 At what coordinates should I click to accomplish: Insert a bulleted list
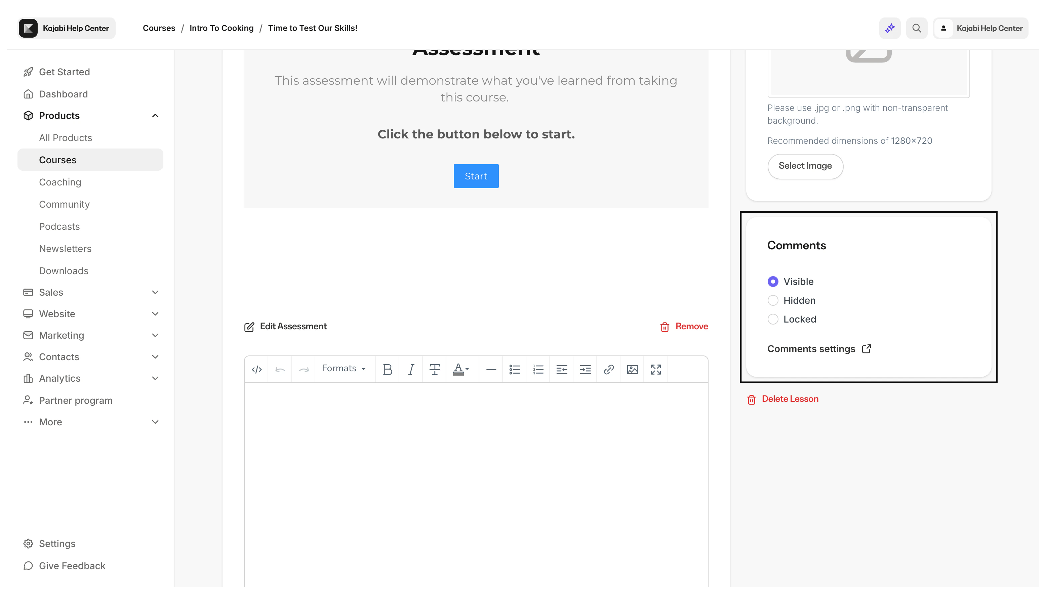[515, 370]
